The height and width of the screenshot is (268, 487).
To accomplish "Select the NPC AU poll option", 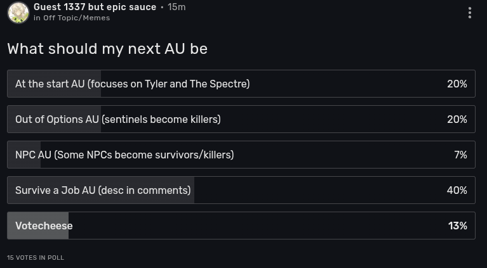I will [x=124, y=155].
